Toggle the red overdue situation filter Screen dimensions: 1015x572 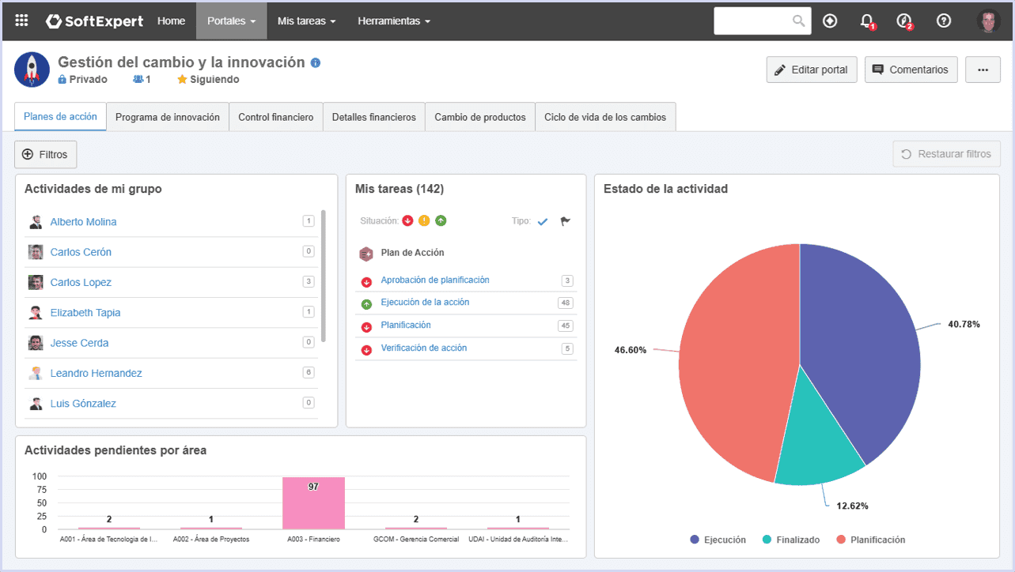coord(407,220)
